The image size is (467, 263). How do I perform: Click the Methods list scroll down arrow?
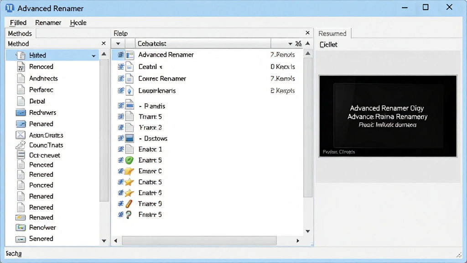click(104, 241)
